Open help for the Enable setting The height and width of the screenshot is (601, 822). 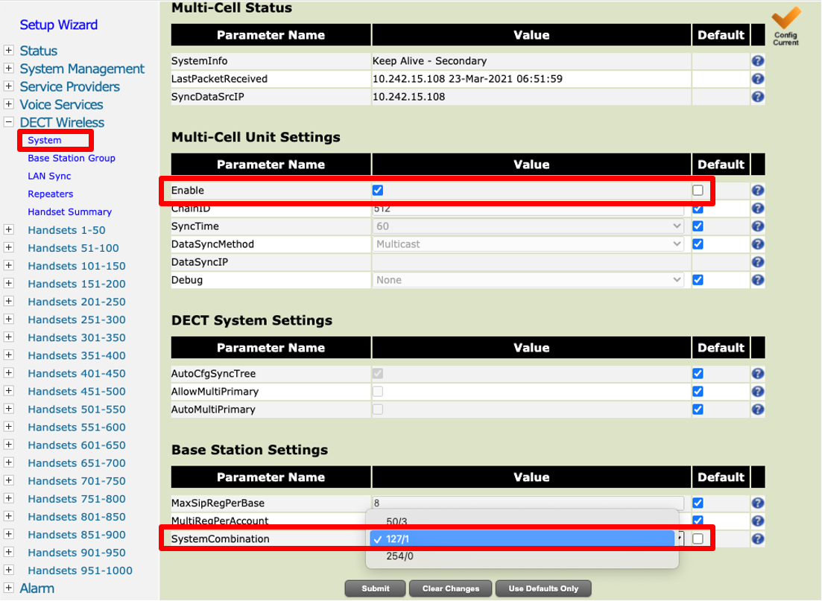[x=757, y=190]
